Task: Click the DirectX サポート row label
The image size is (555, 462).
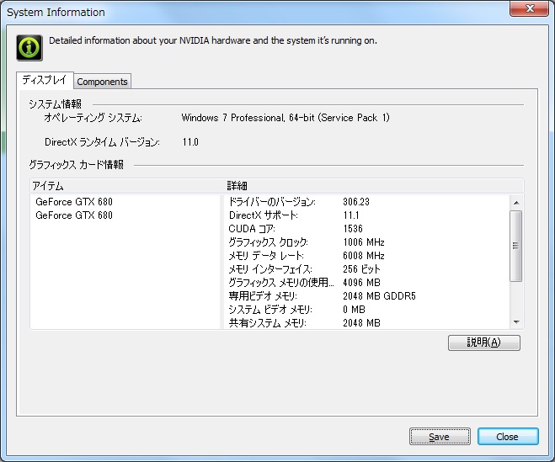Action: click(x=264, y=215)
